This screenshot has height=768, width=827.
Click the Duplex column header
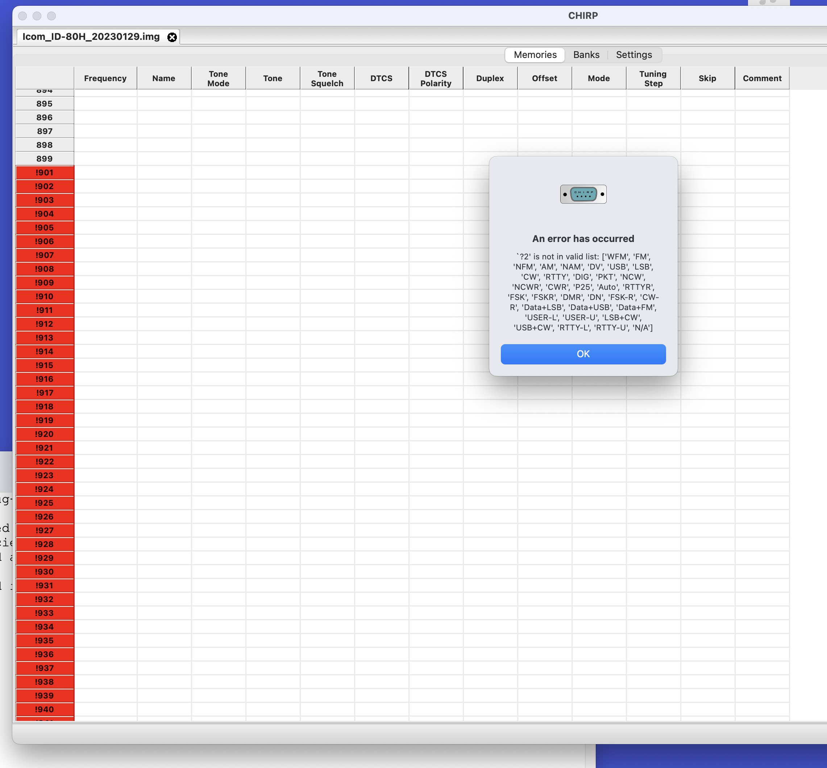point(490,78)
